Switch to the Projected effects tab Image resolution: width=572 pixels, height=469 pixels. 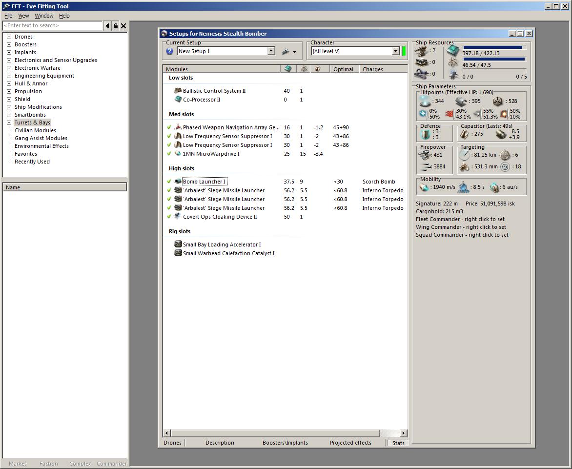click(x=350, y=443)
